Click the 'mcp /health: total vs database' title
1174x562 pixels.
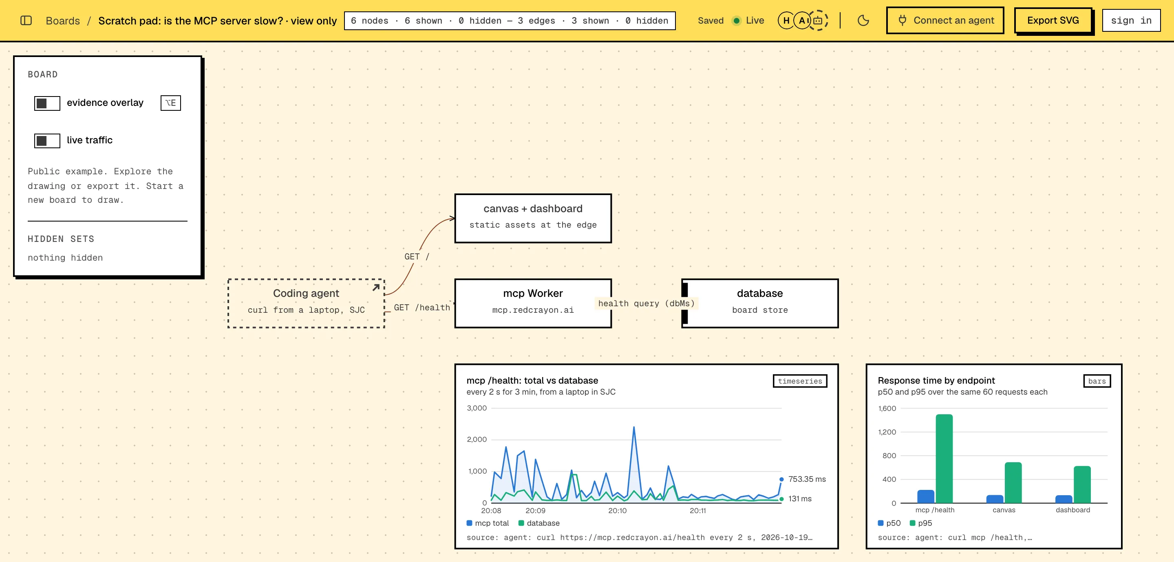[x=532, y=381]
